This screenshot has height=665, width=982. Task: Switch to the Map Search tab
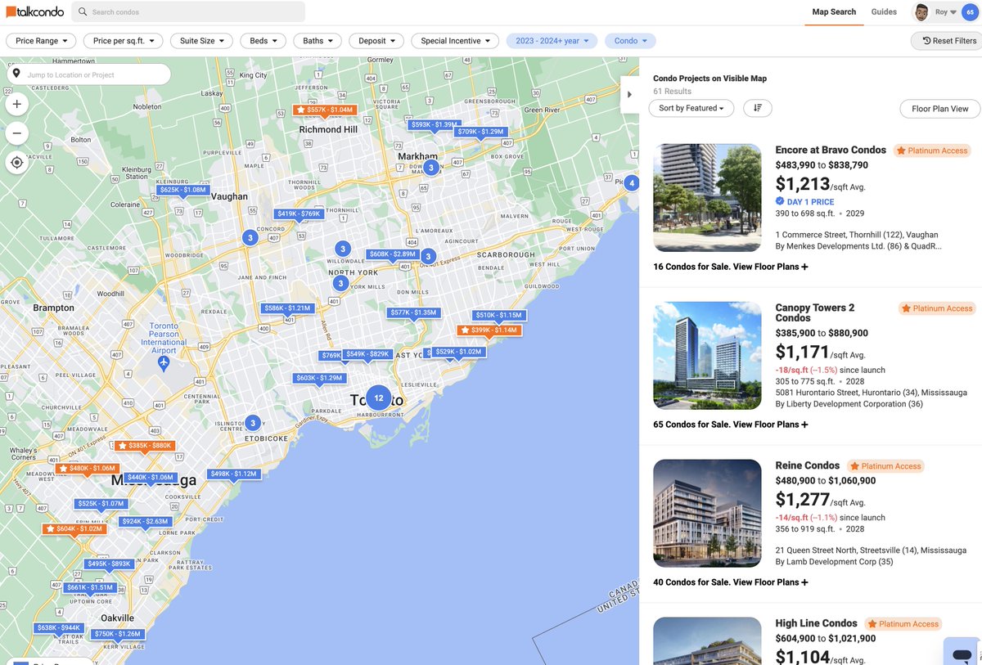[x=834, y=12]
